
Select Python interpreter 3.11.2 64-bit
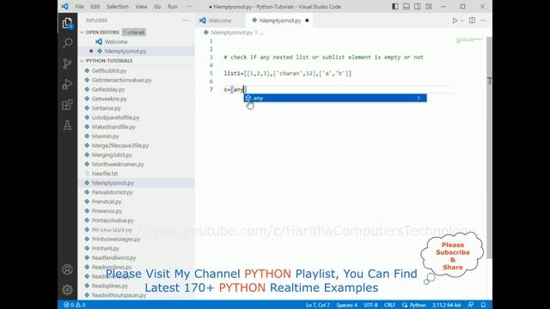pos(446,305)
